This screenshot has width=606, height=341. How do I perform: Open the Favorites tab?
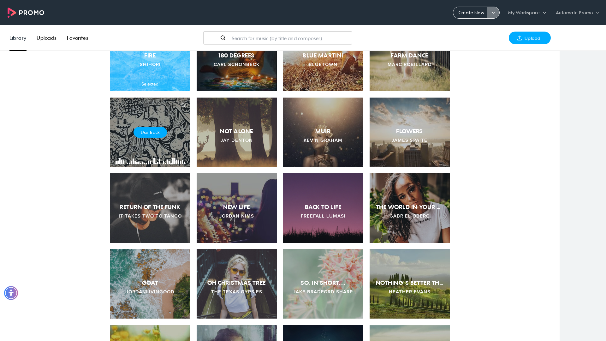point(78,38)
